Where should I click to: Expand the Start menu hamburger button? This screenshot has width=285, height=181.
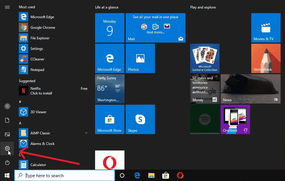pos(7,7)
